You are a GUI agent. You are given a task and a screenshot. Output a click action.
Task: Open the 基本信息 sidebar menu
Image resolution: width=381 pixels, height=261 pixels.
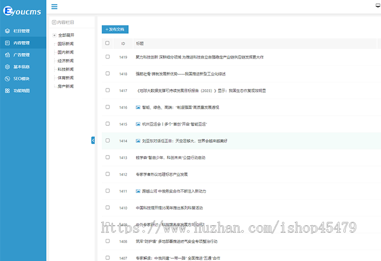(x=23, y=67)
